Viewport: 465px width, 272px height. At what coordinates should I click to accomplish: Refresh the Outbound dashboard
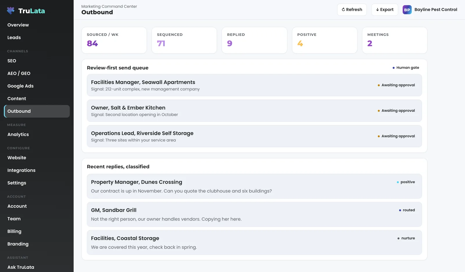click(352, 10)
